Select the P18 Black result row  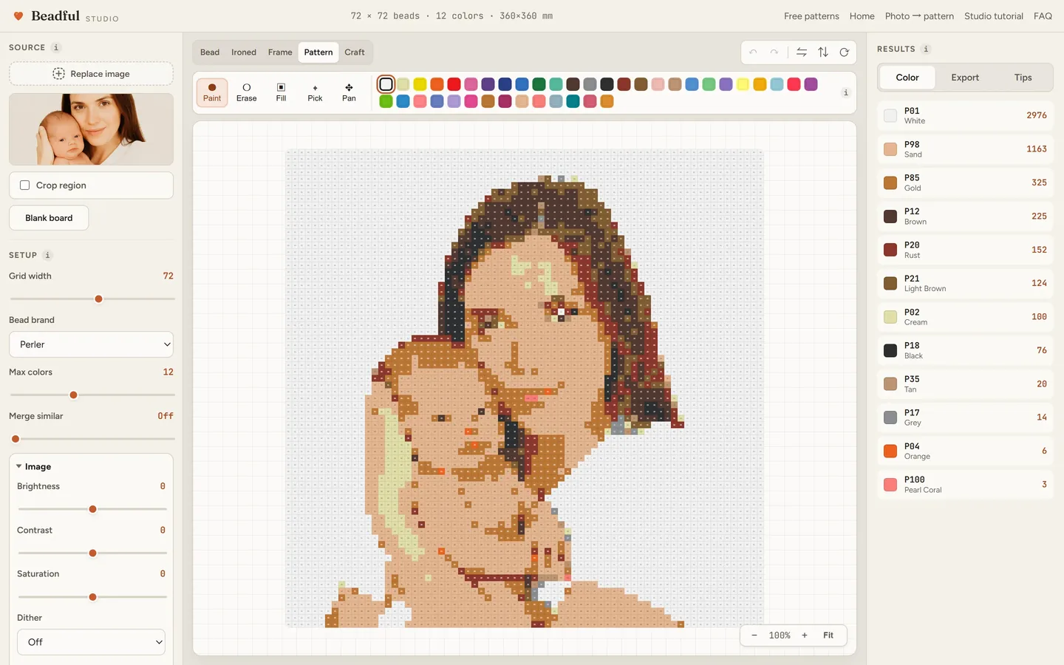[965, 350]
